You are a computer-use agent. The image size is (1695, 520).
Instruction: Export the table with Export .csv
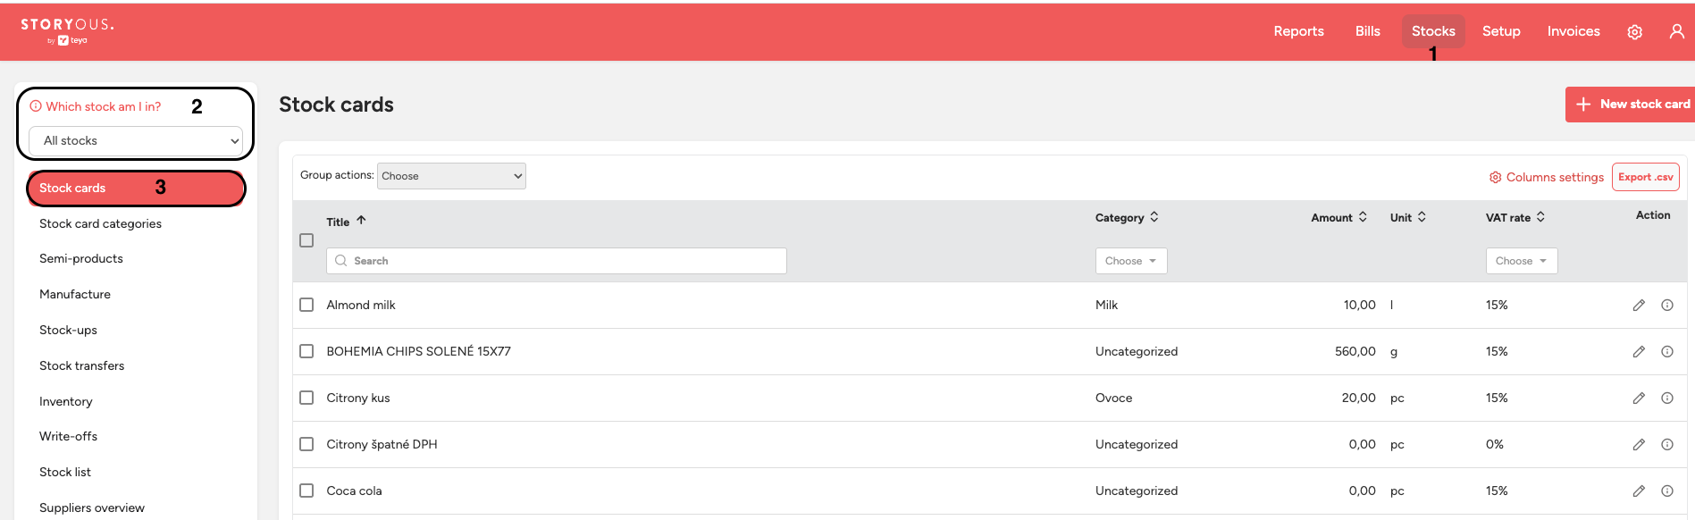point(1645,177)
